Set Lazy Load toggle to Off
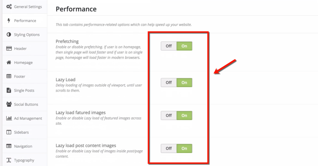Viewport: 318px width, 166px height. coord(169,83)
